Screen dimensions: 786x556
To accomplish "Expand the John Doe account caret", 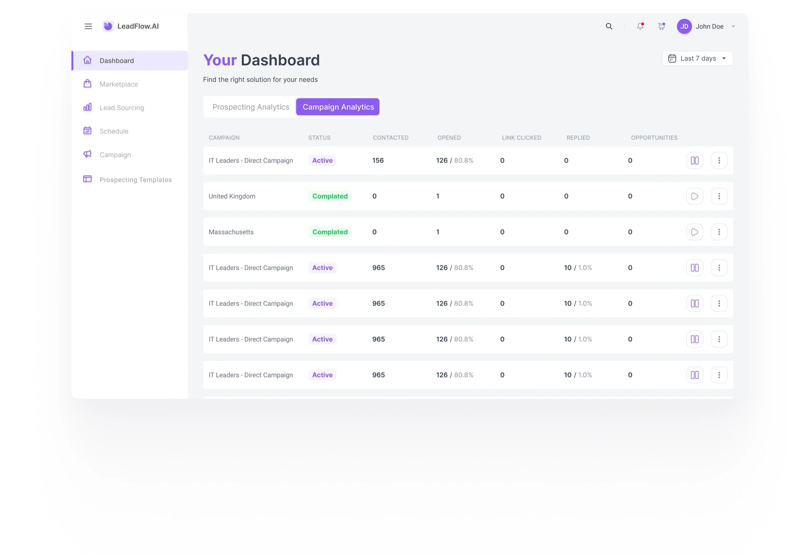I will click(733, 27).
